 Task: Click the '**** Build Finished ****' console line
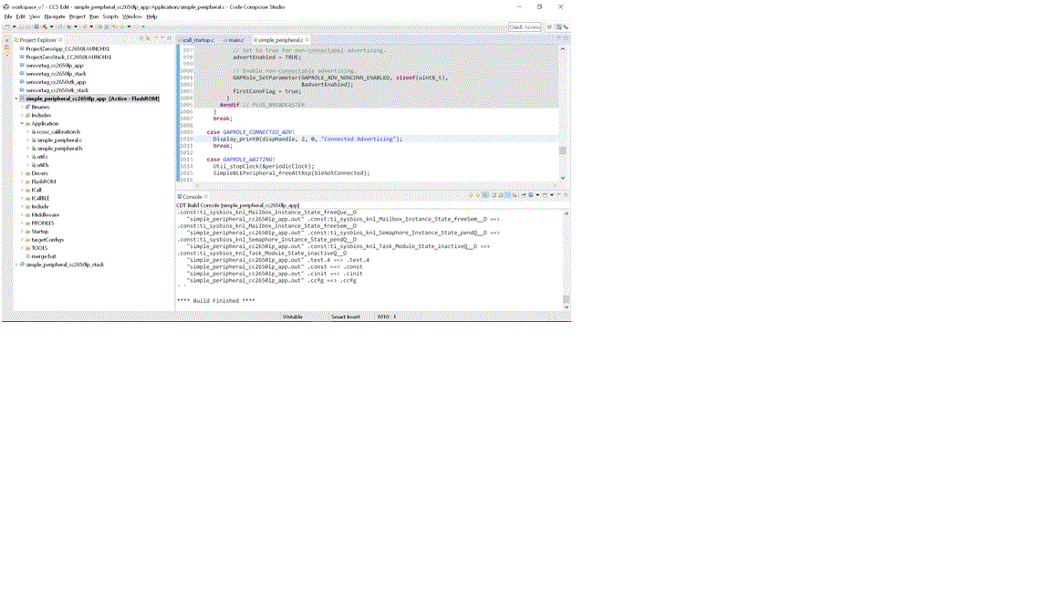[216, 301]
